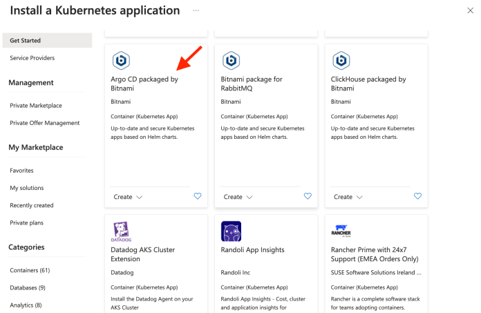Click publisher Bitnami under ClickHouse
The image size is (481, 313).
341,102
